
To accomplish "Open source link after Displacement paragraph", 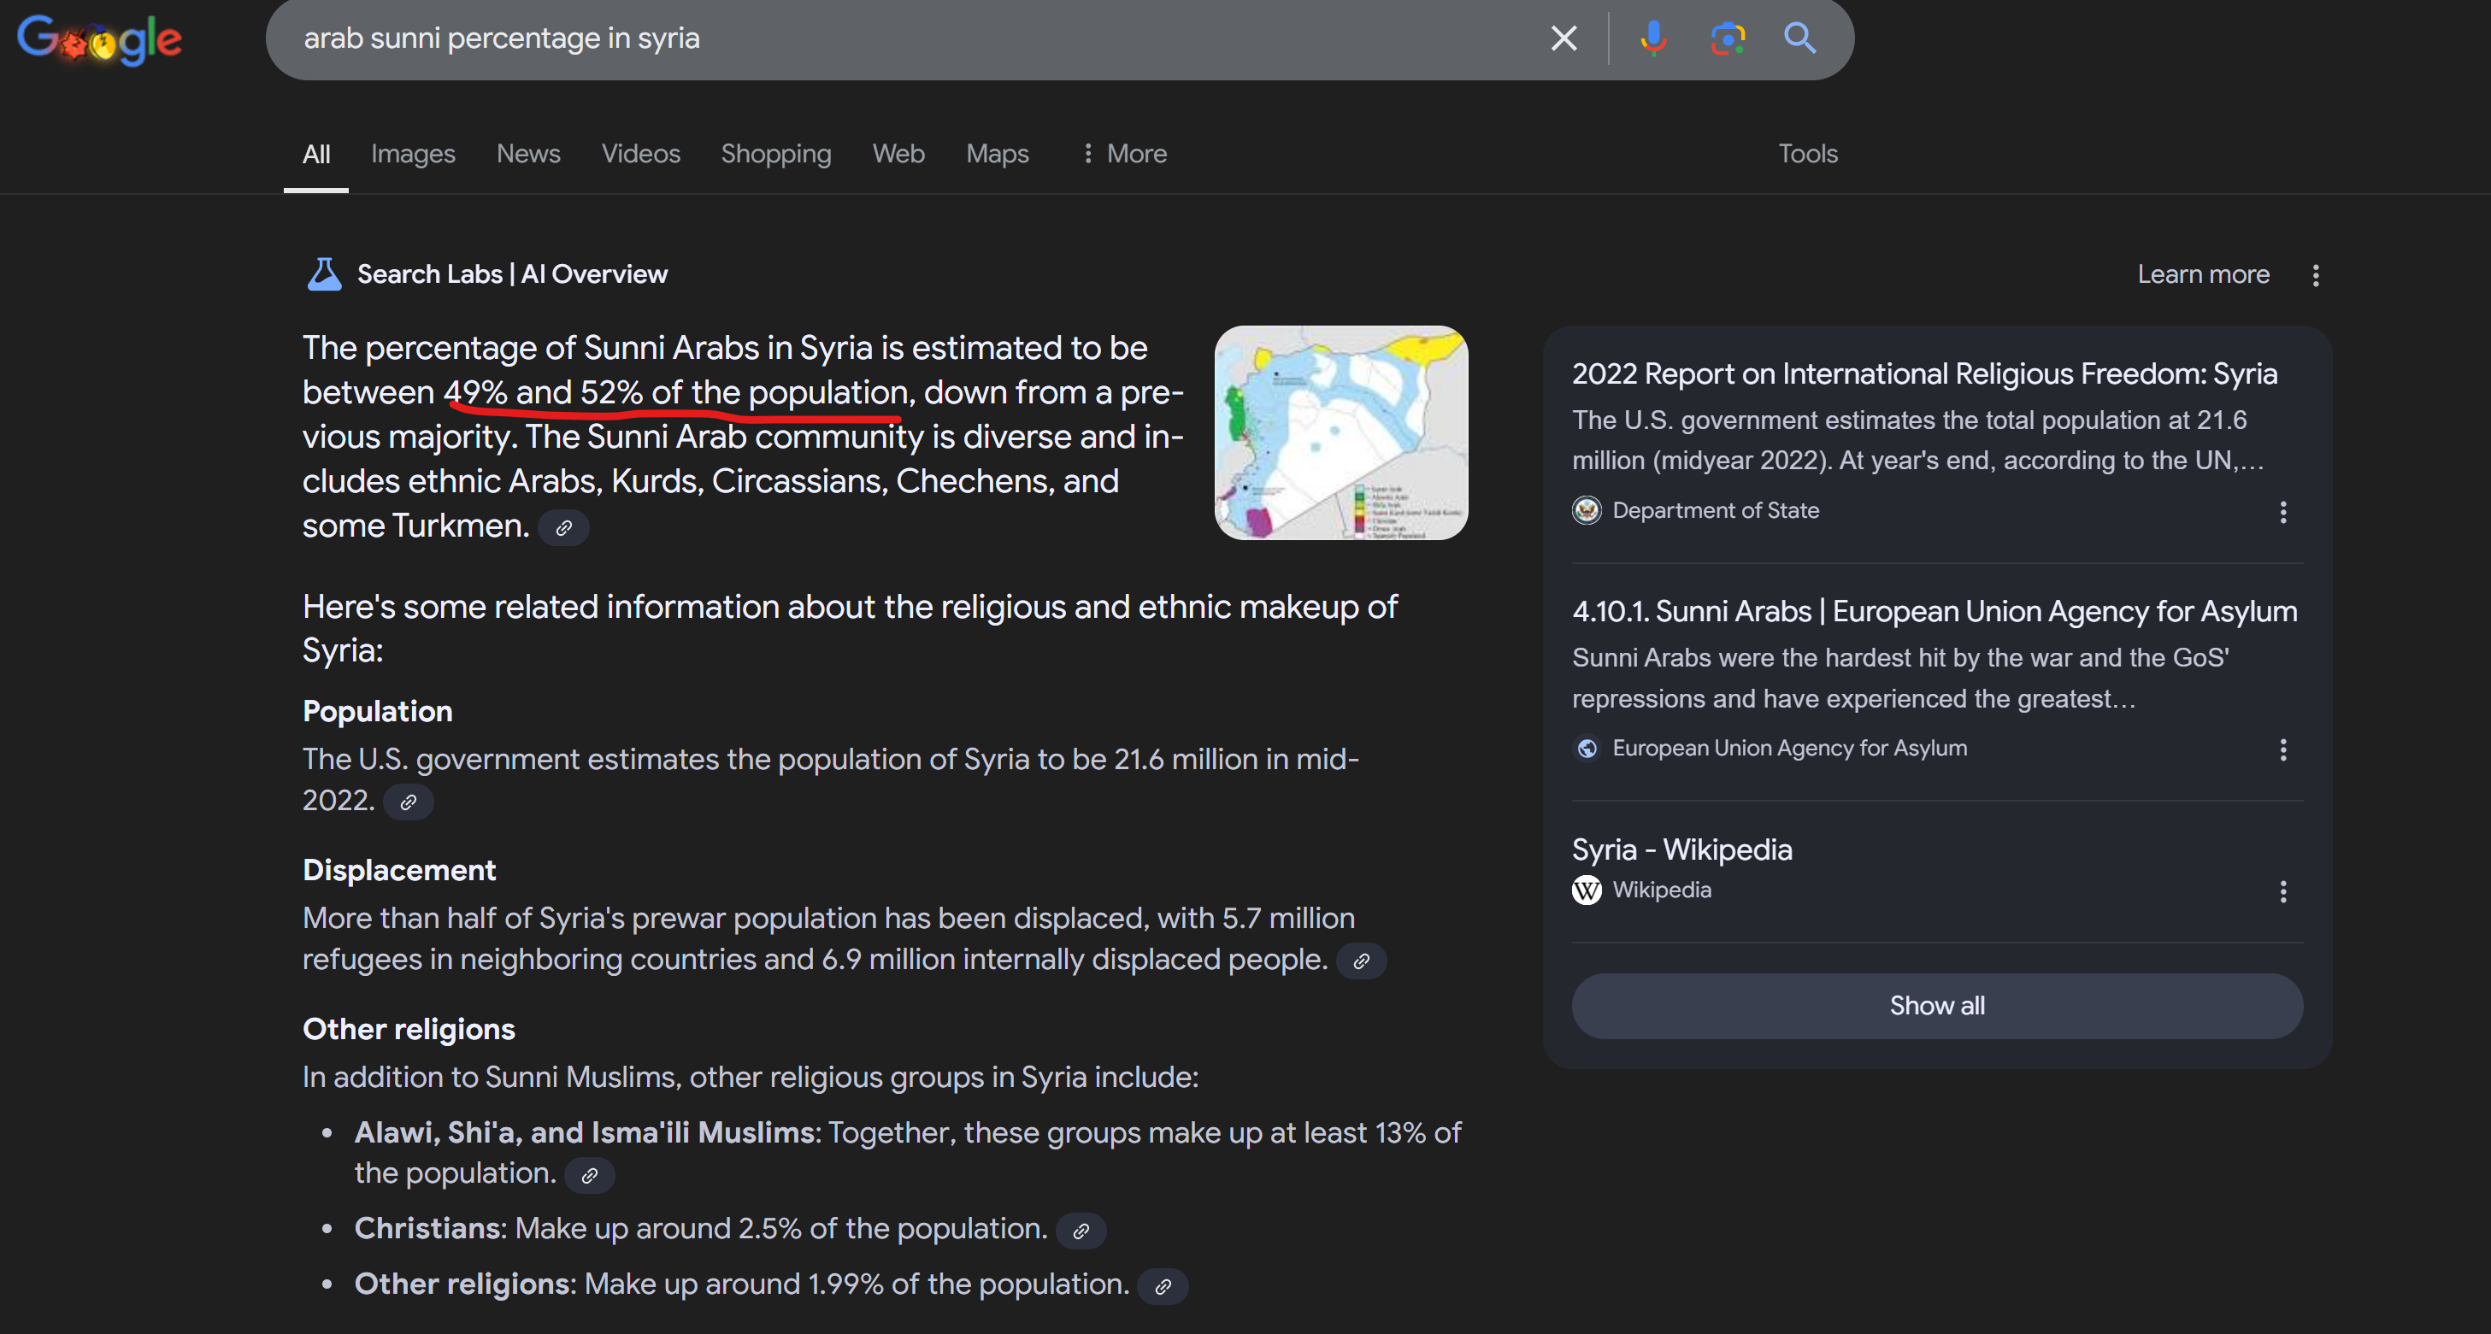I will [x=1361, y=962].
